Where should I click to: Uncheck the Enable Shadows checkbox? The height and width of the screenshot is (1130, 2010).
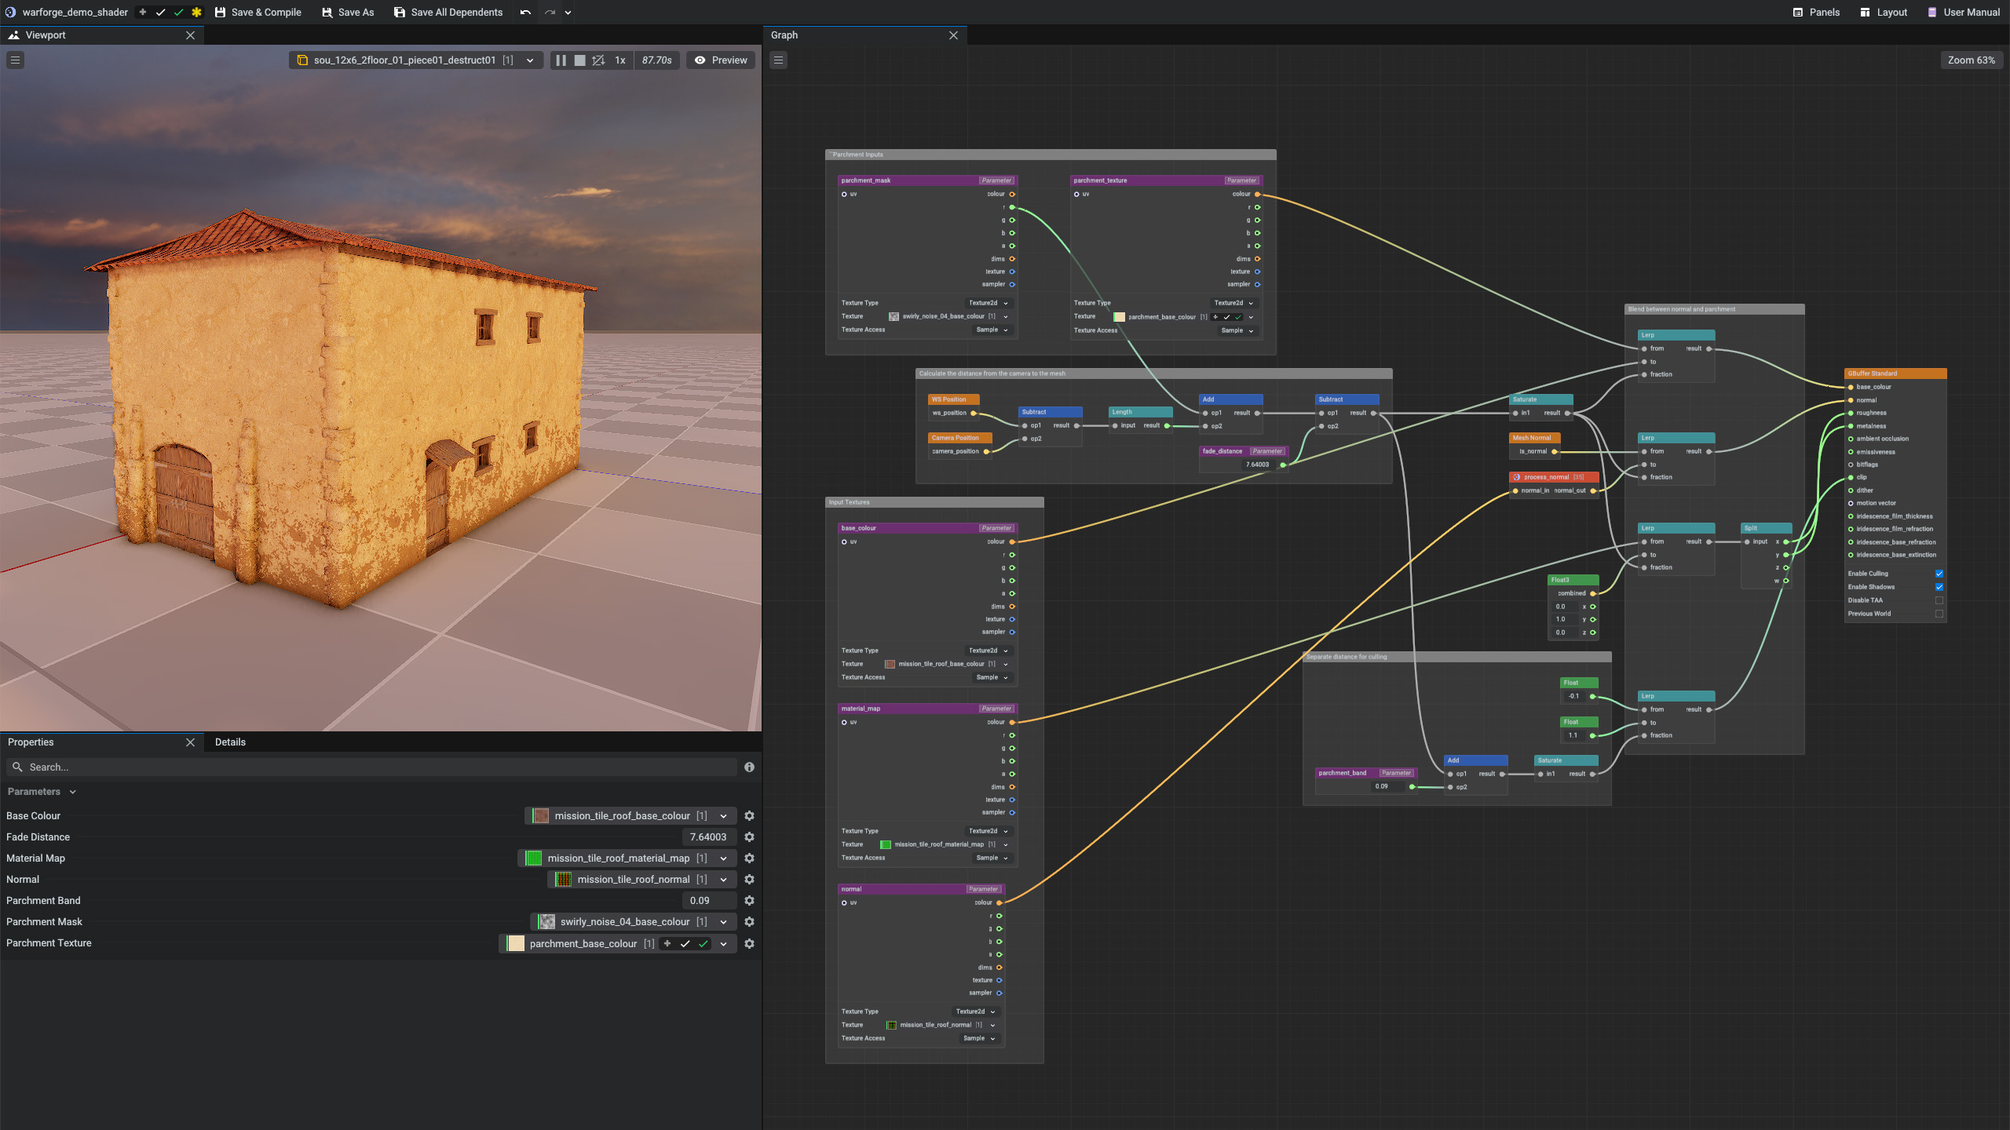tap(1939, 587)
